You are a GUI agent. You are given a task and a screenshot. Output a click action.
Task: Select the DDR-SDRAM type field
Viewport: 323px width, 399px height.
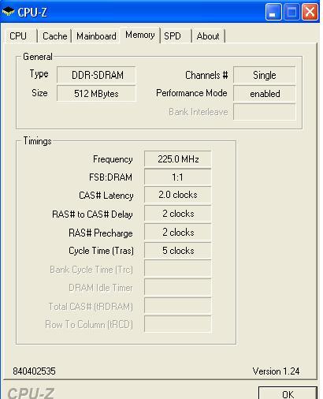pos(96,75)
